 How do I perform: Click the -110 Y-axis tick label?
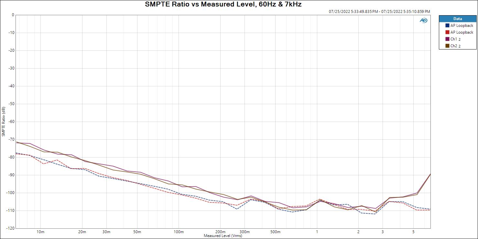10,211
